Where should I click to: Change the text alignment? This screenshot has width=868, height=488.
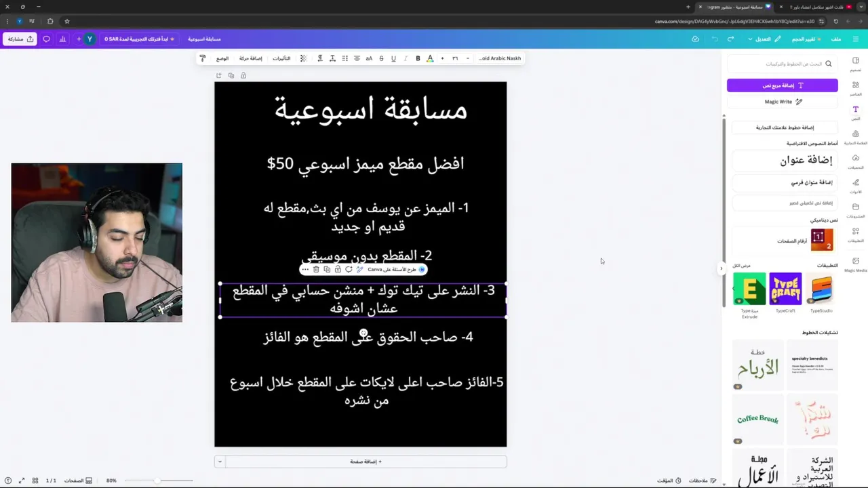(357, 58)
